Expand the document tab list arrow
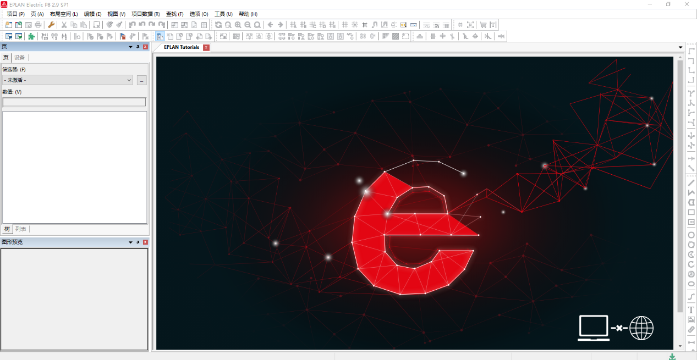 point(680,47)
